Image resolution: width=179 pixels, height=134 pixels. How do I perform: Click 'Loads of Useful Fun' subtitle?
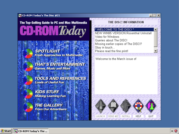tap(50, 82)
